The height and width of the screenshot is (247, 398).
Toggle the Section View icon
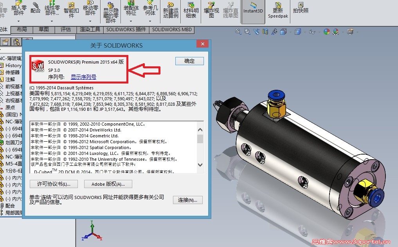[x=265, y=32]
